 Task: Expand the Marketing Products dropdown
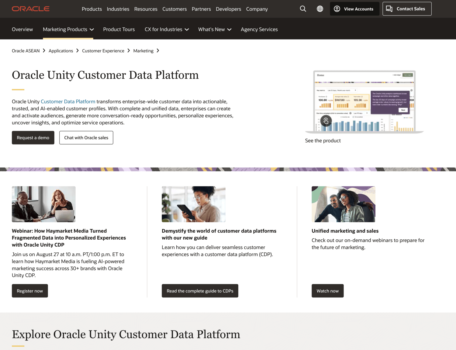pyautogui.click(x=92, y=29)
